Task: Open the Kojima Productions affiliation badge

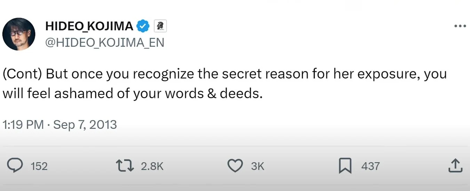Action: [x=160, y=26]
